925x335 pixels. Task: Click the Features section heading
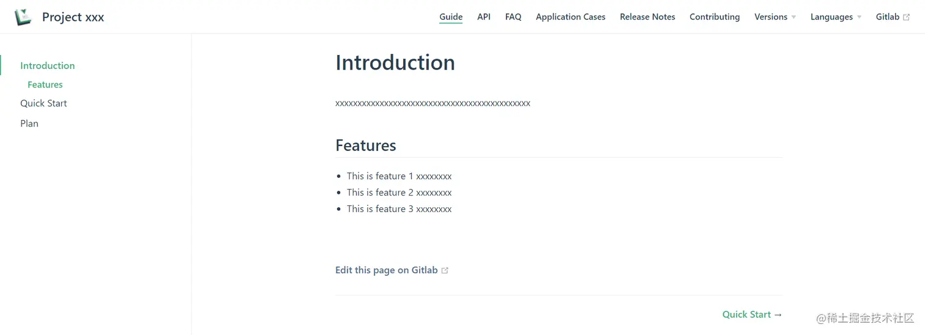coord(366,145)
